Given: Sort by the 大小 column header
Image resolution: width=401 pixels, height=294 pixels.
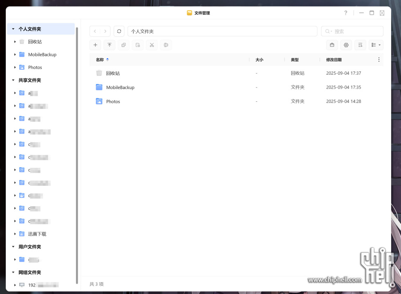Looking at the screenshot, I should point(259,60).
